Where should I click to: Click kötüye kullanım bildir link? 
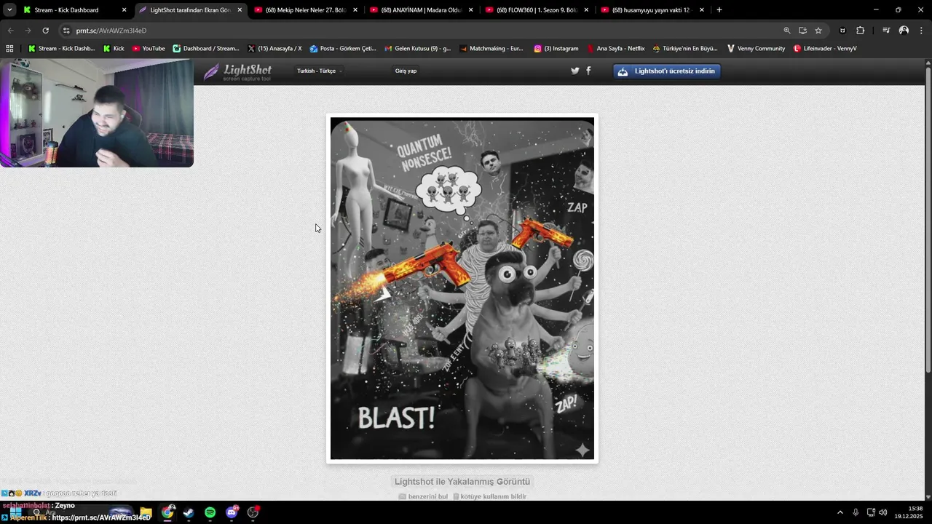(490, 496)
